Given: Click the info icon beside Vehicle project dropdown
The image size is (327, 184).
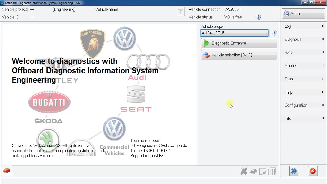Looking at the screenshot, I should 274,33.
